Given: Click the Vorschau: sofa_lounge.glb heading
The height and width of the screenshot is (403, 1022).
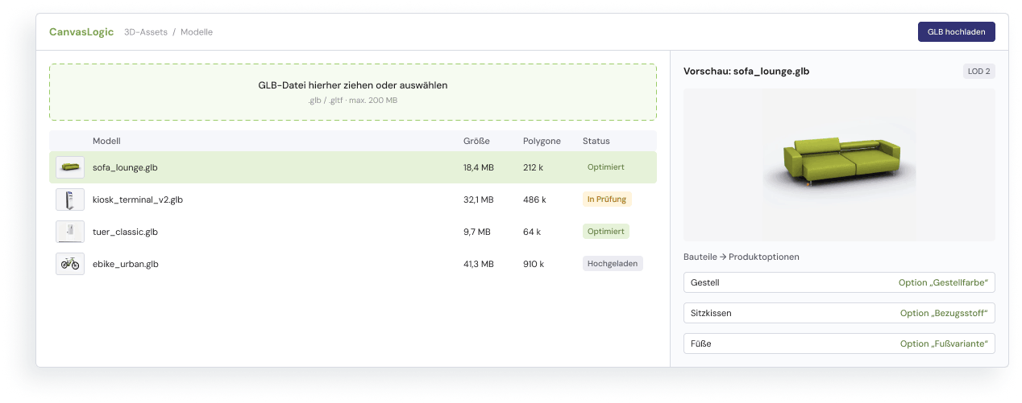Looking at the screenshot, I should (746, 72).
